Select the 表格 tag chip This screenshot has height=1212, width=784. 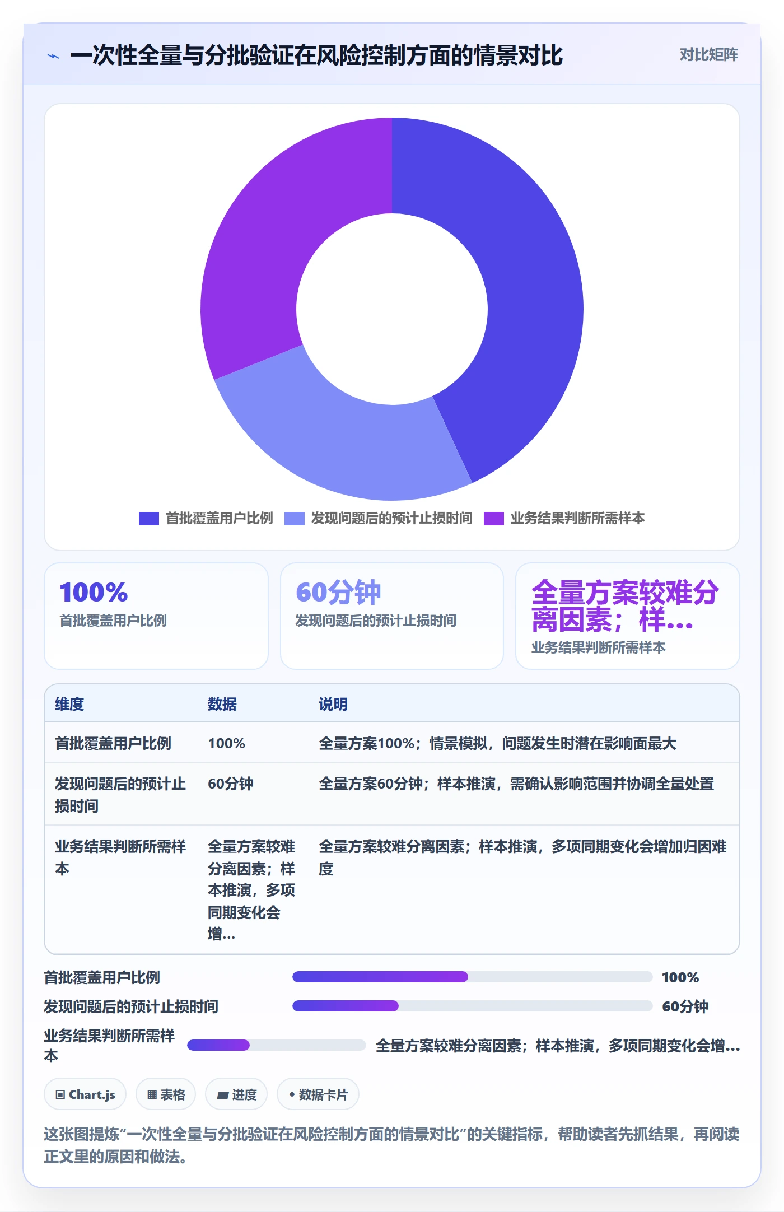point(166,1094)
